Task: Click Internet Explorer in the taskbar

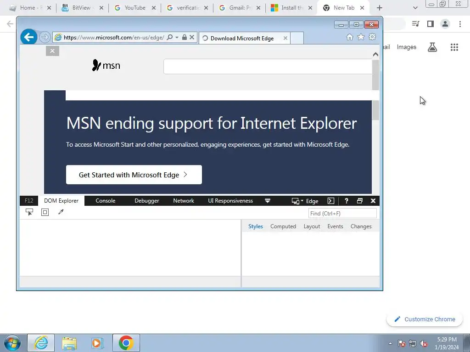Action: (41, 343)
